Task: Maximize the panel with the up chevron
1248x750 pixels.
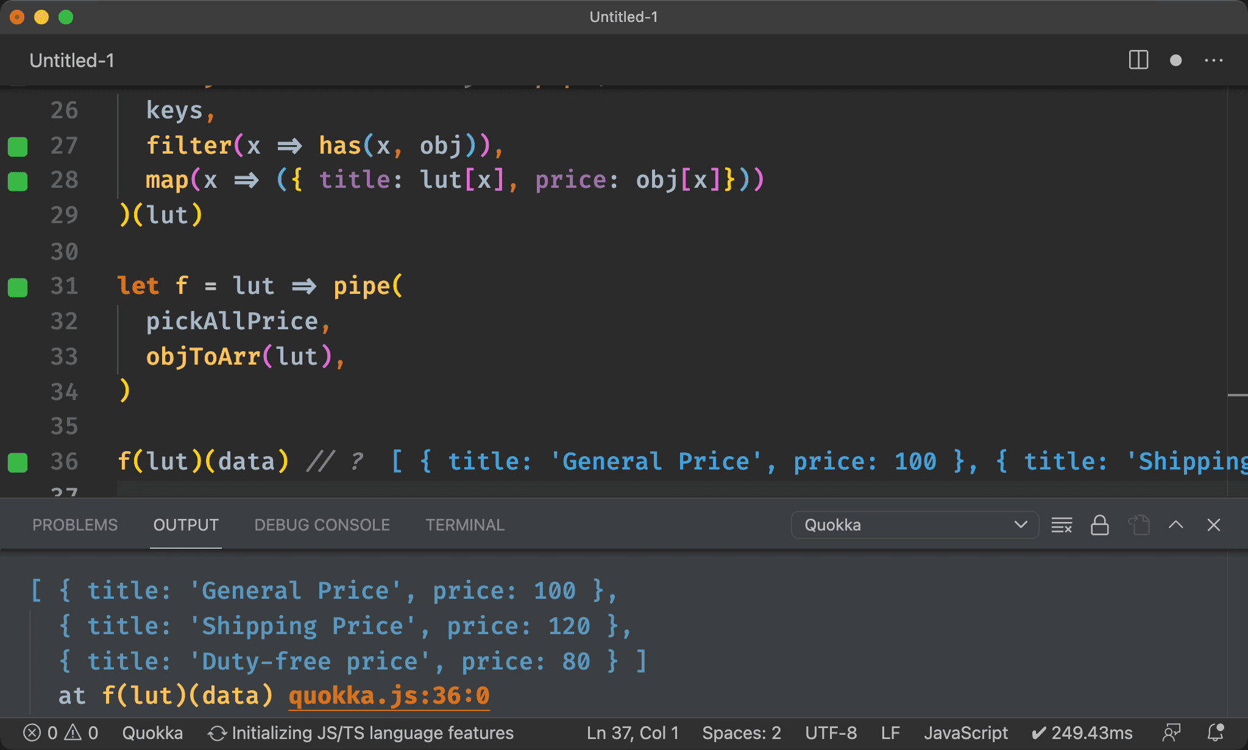Action: 1175,525
